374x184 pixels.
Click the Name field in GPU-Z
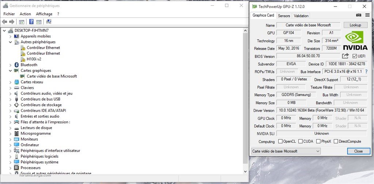click(x=308, y=25)
